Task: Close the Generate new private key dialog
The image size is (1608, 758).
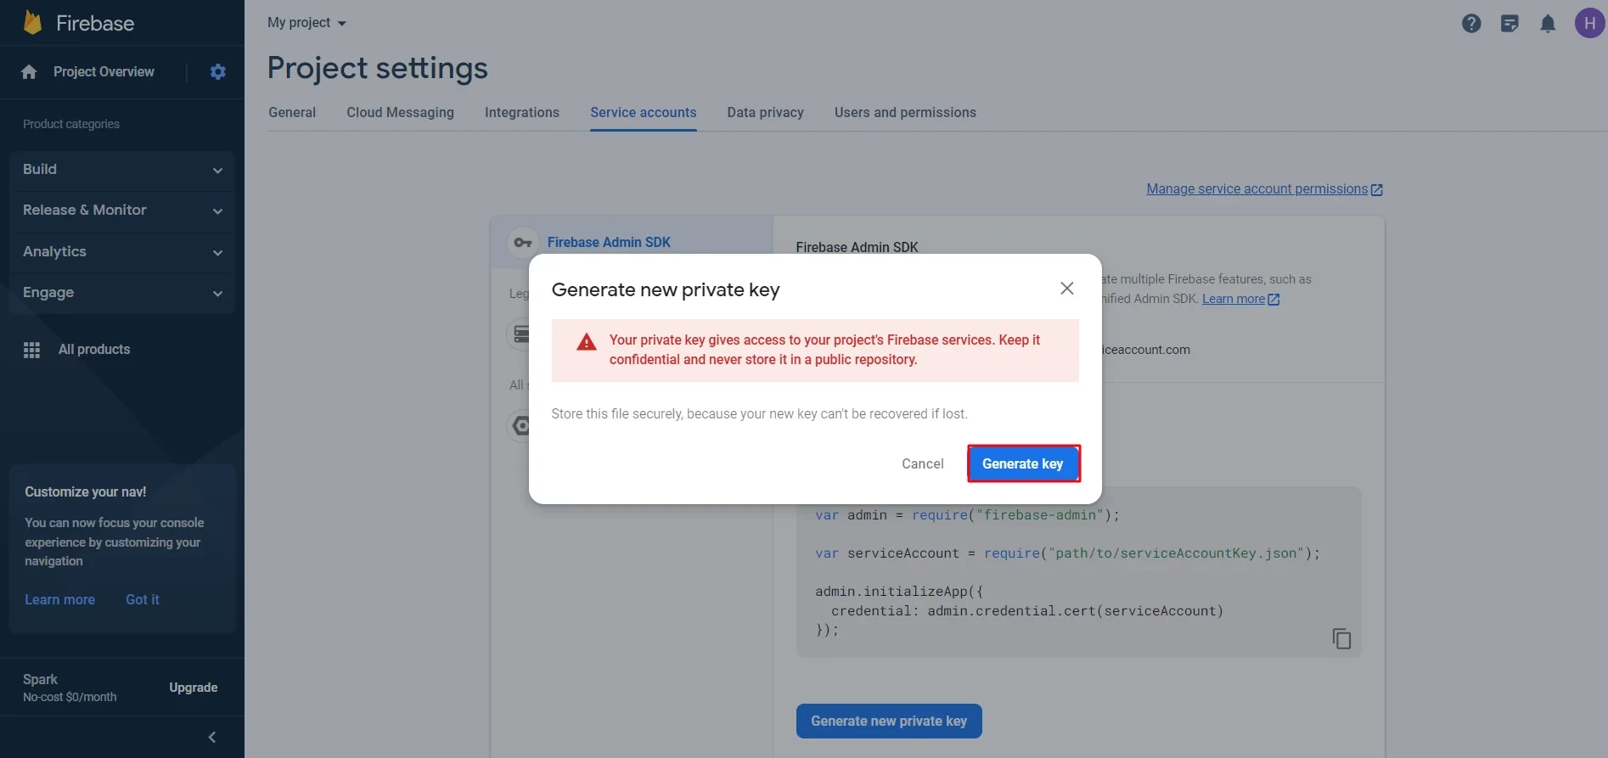Action: pos(1067,289)
